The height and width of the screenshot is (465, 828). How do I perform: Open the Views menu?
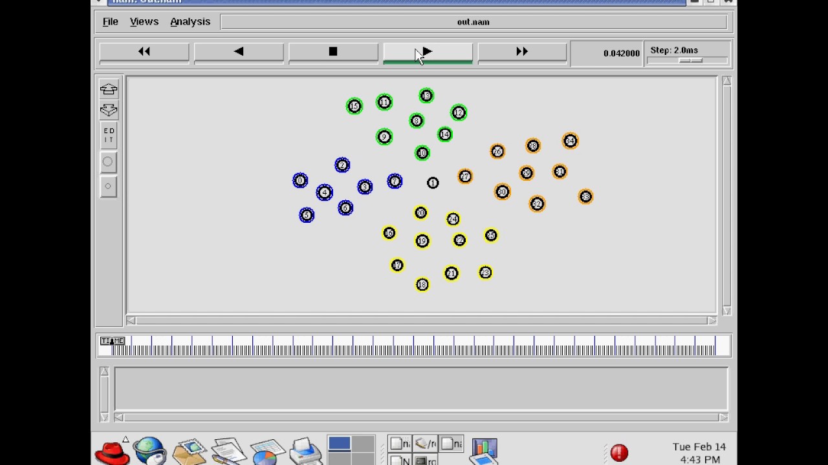144,21
